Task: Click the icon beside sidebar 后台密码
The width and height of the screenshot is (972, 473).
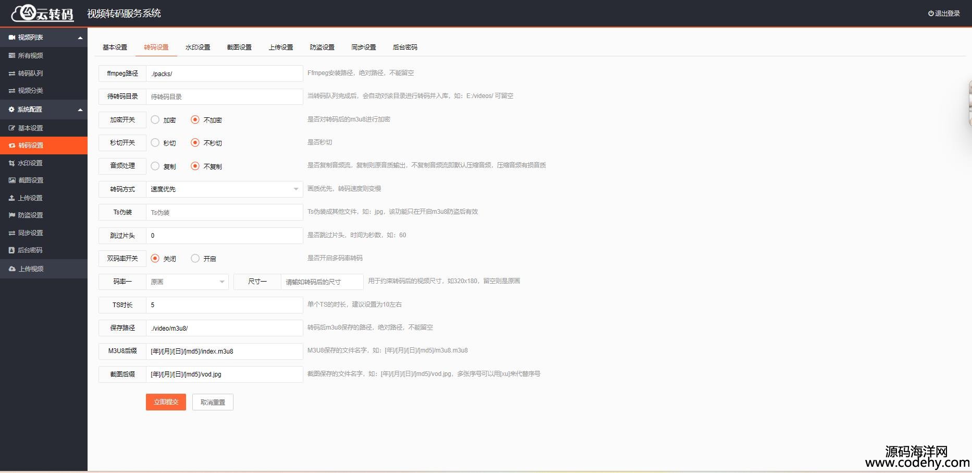Action: point(11,250)
